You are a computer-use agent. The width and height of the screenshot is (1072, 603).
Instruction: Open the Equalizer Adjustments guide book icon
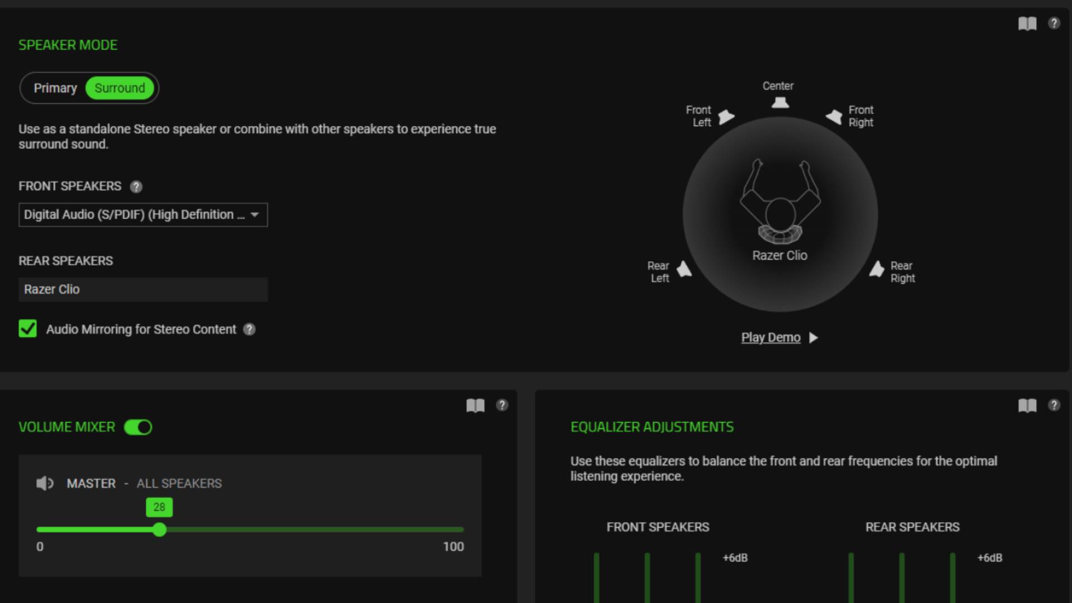tap(1027, 405)
